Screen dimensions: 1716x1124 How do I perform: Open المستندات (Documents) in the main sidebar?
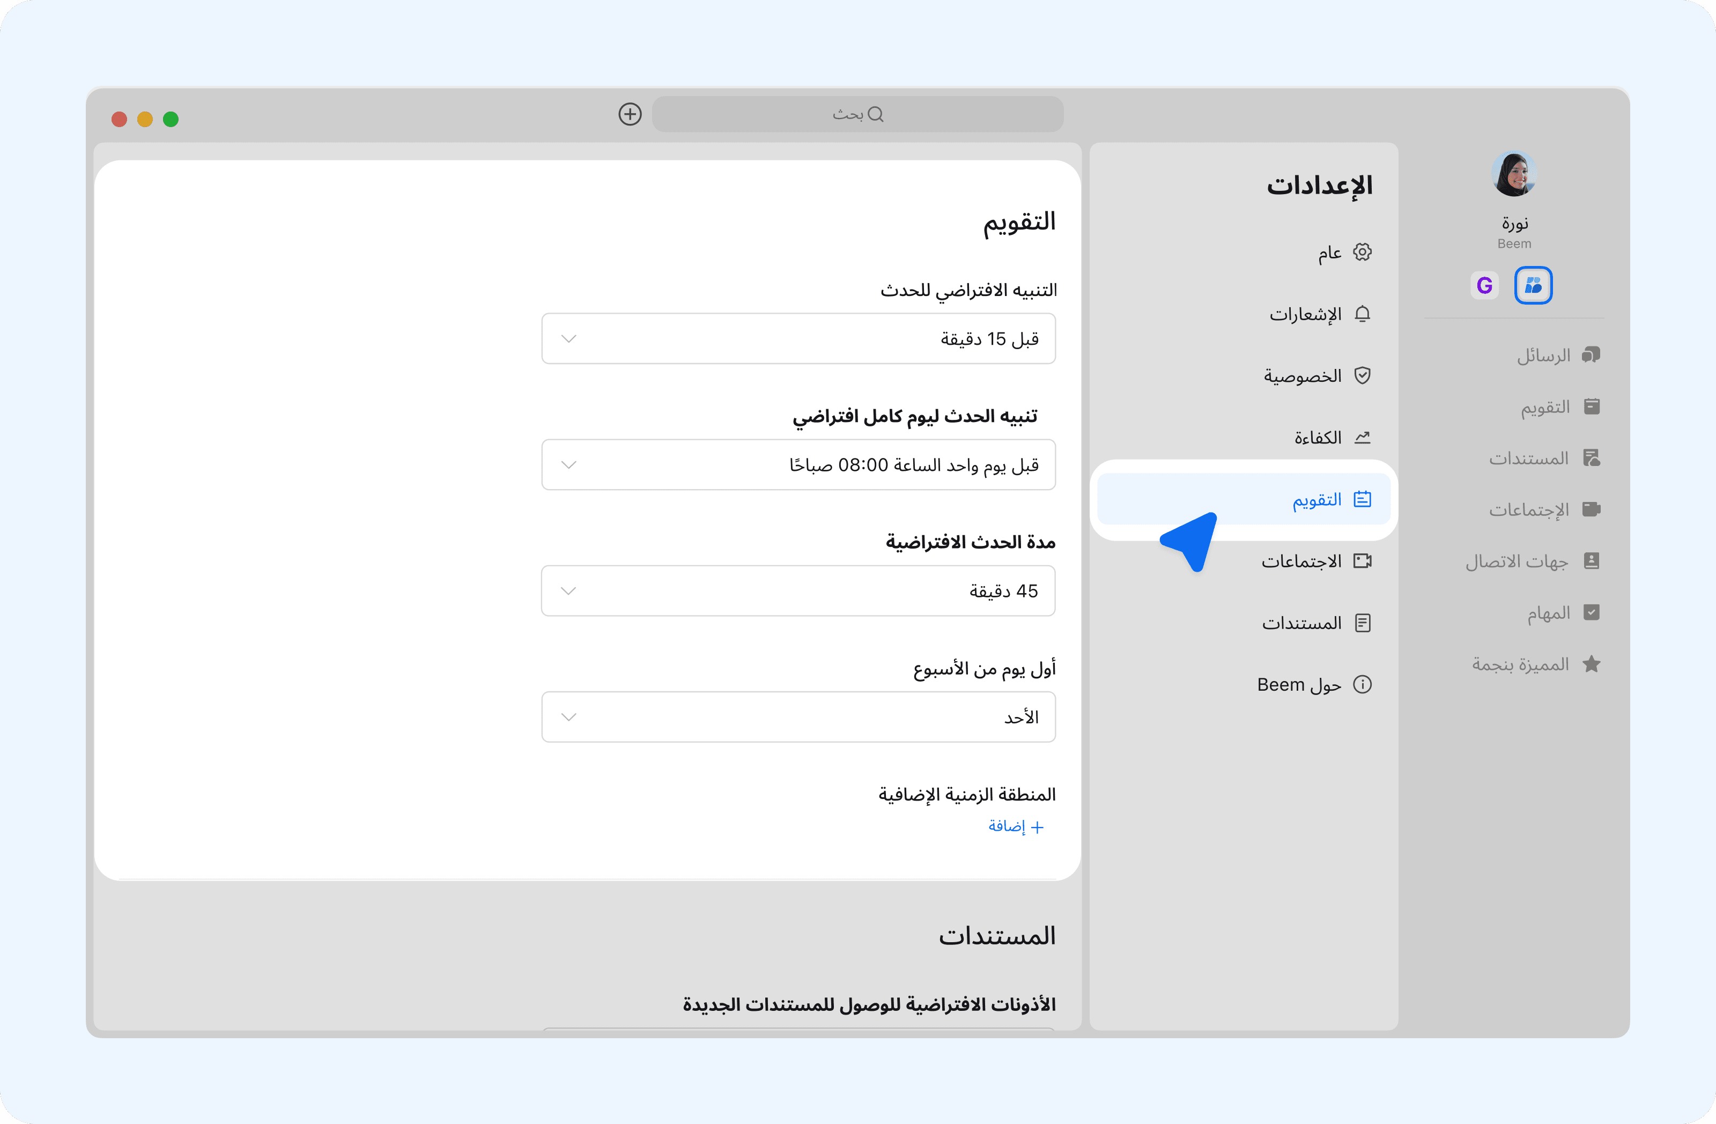click(1544, 459)
